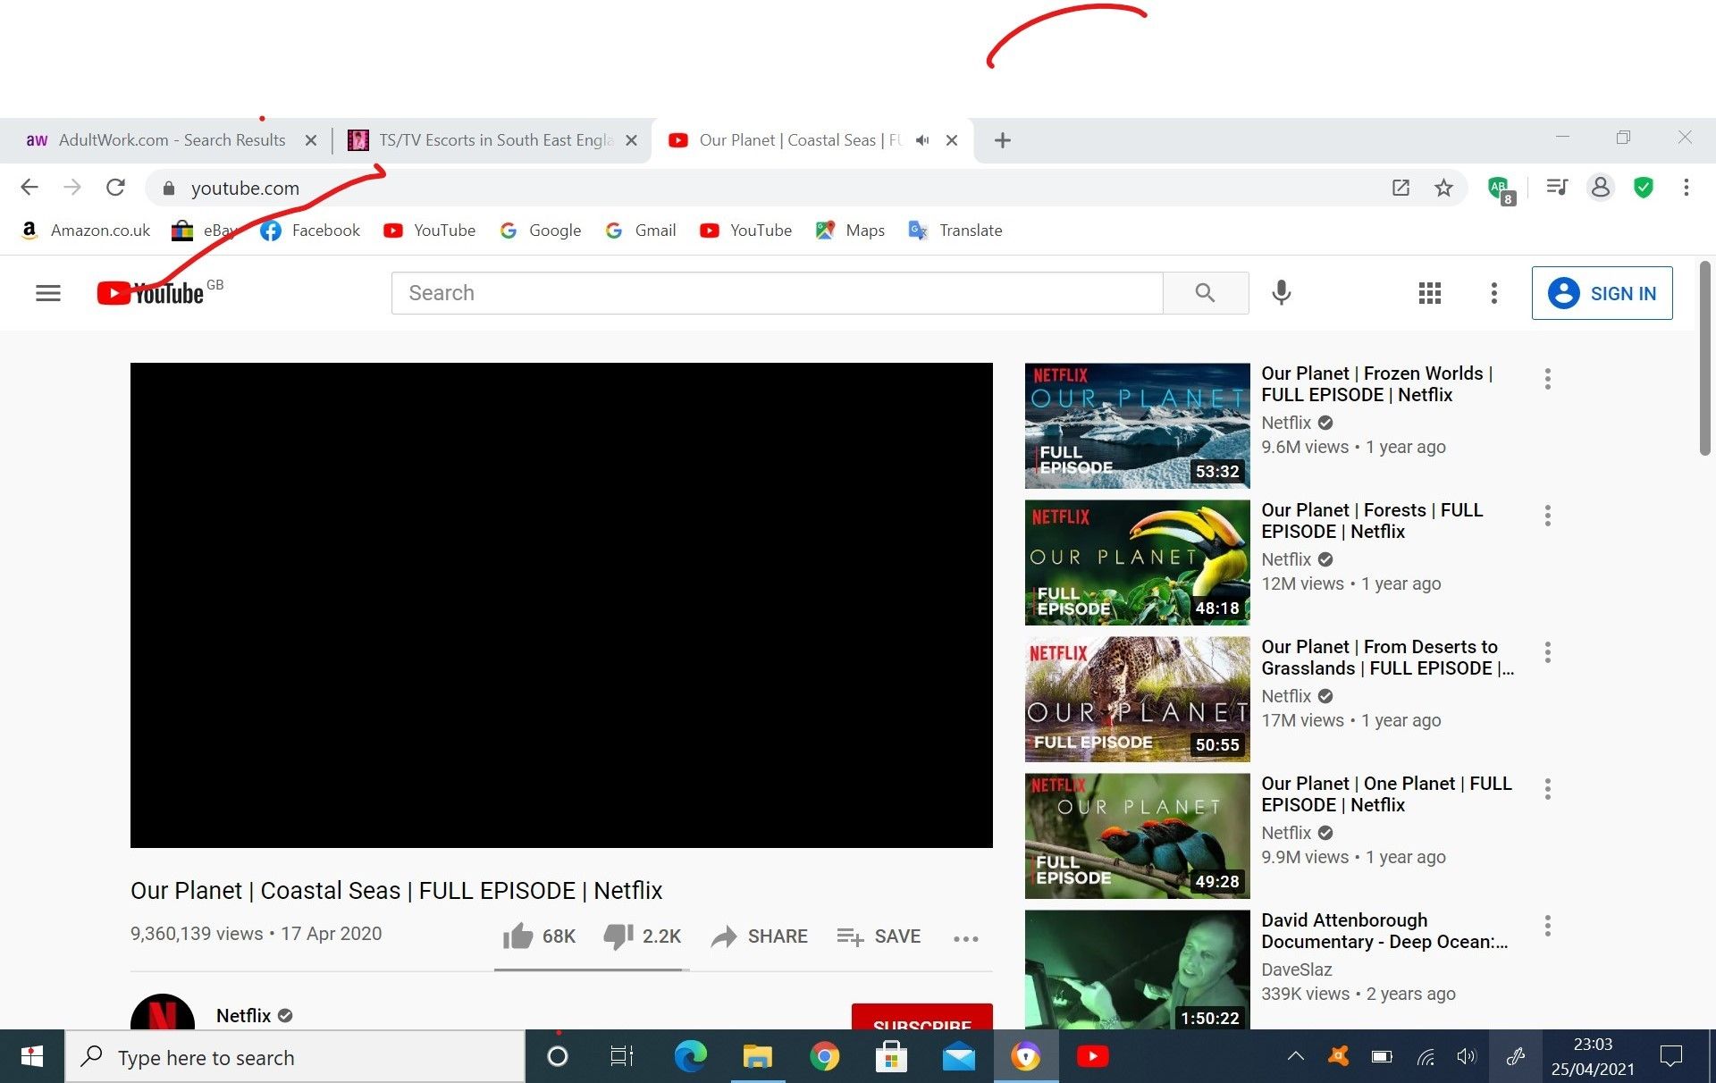
Task: Reload the current page
Action: point(115,188)
